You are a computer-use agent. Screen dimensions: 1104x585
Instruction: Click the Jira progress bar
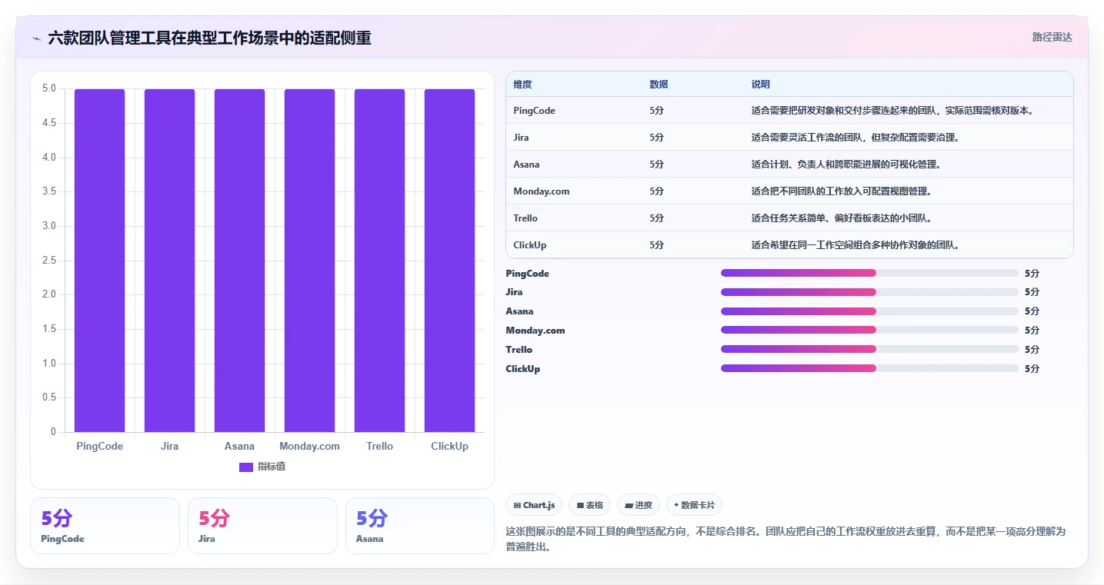click(x=869, y=292)
